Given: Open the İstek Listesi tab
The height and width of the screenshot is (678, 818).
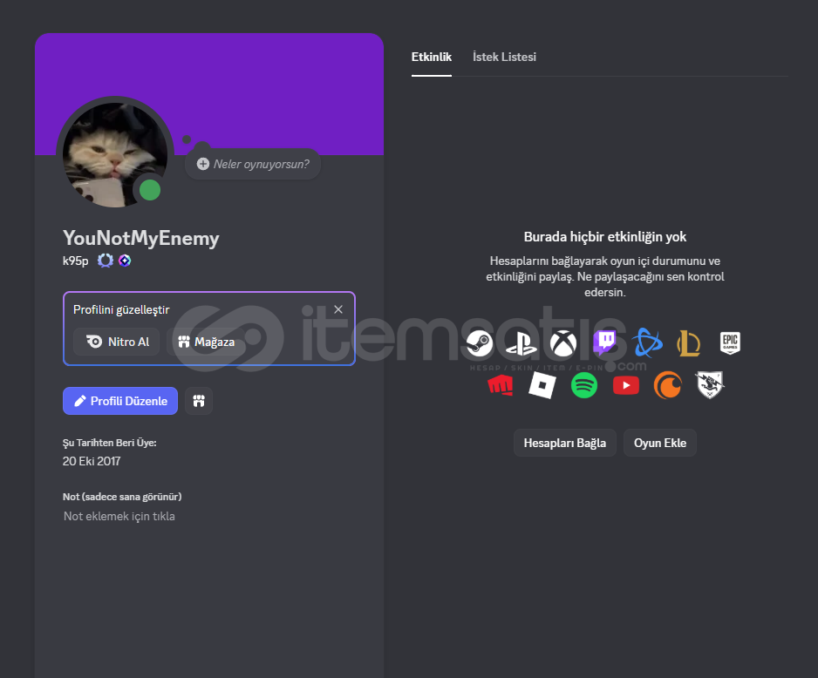Looking at the screenshot, I should click(504, 57).
